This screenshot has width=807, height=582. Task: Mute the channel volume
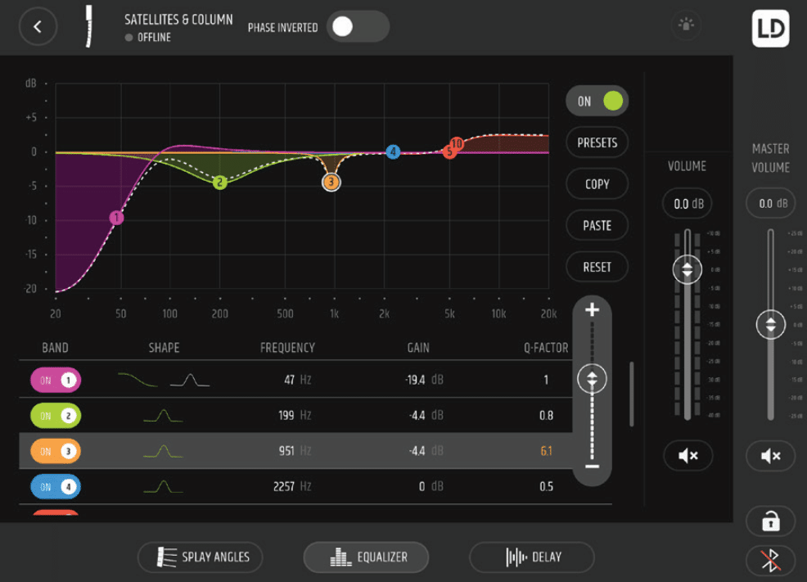point(688,456)
